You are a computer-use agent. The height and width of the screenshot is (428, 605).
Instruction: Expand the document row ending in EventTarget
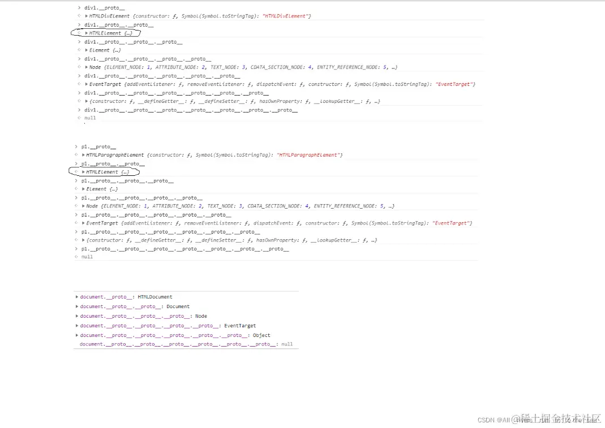point(77,326)
